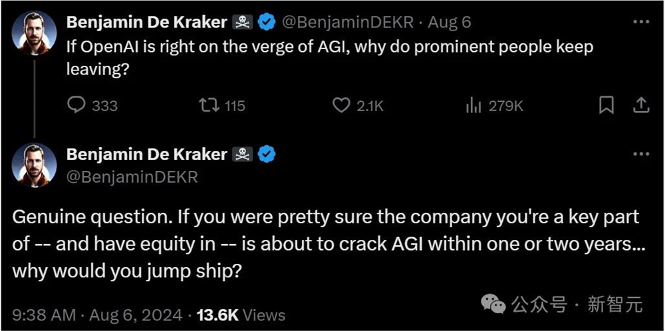Share the first tweet via share icon
Viewport: 665px width, 331px height.
click(640, 105)
